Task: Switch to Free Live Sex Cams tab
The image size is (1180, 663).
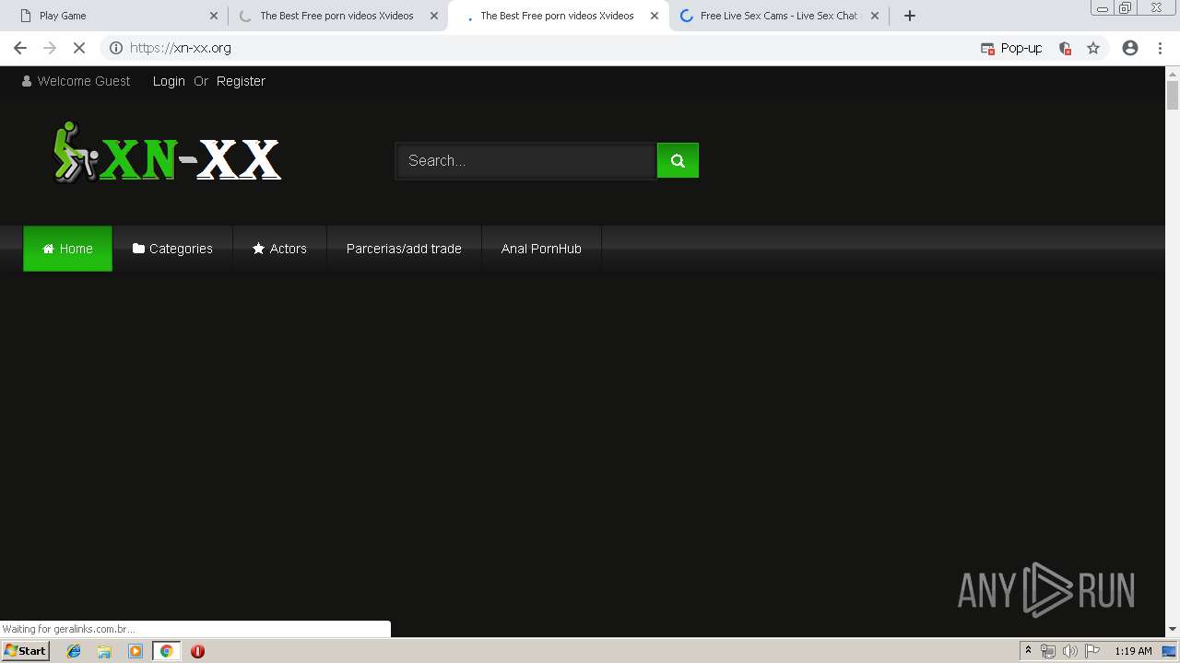Action: pyautogui.click(x=780, y=16)
